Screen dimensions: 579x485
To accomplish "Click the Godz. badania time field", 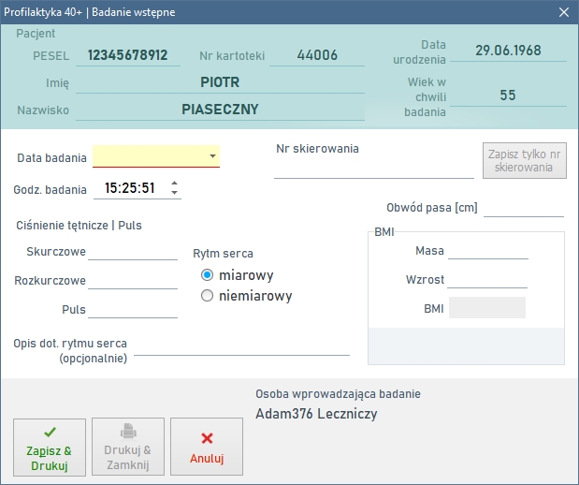I will pyautogui.click(x=129, y=188).
